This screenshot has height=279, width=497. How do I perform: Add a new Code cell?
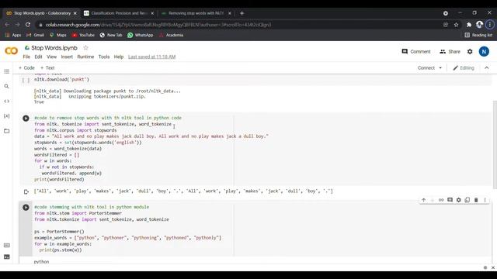pyautogui.click(x=26, y=68)
